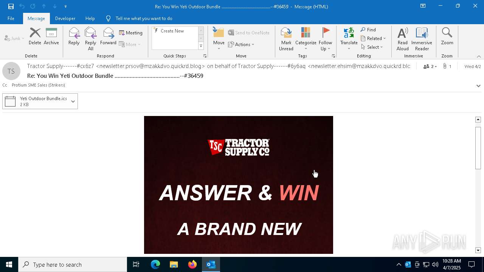
Task: Click the recipients count people icon
Action: tap(430, 66)
